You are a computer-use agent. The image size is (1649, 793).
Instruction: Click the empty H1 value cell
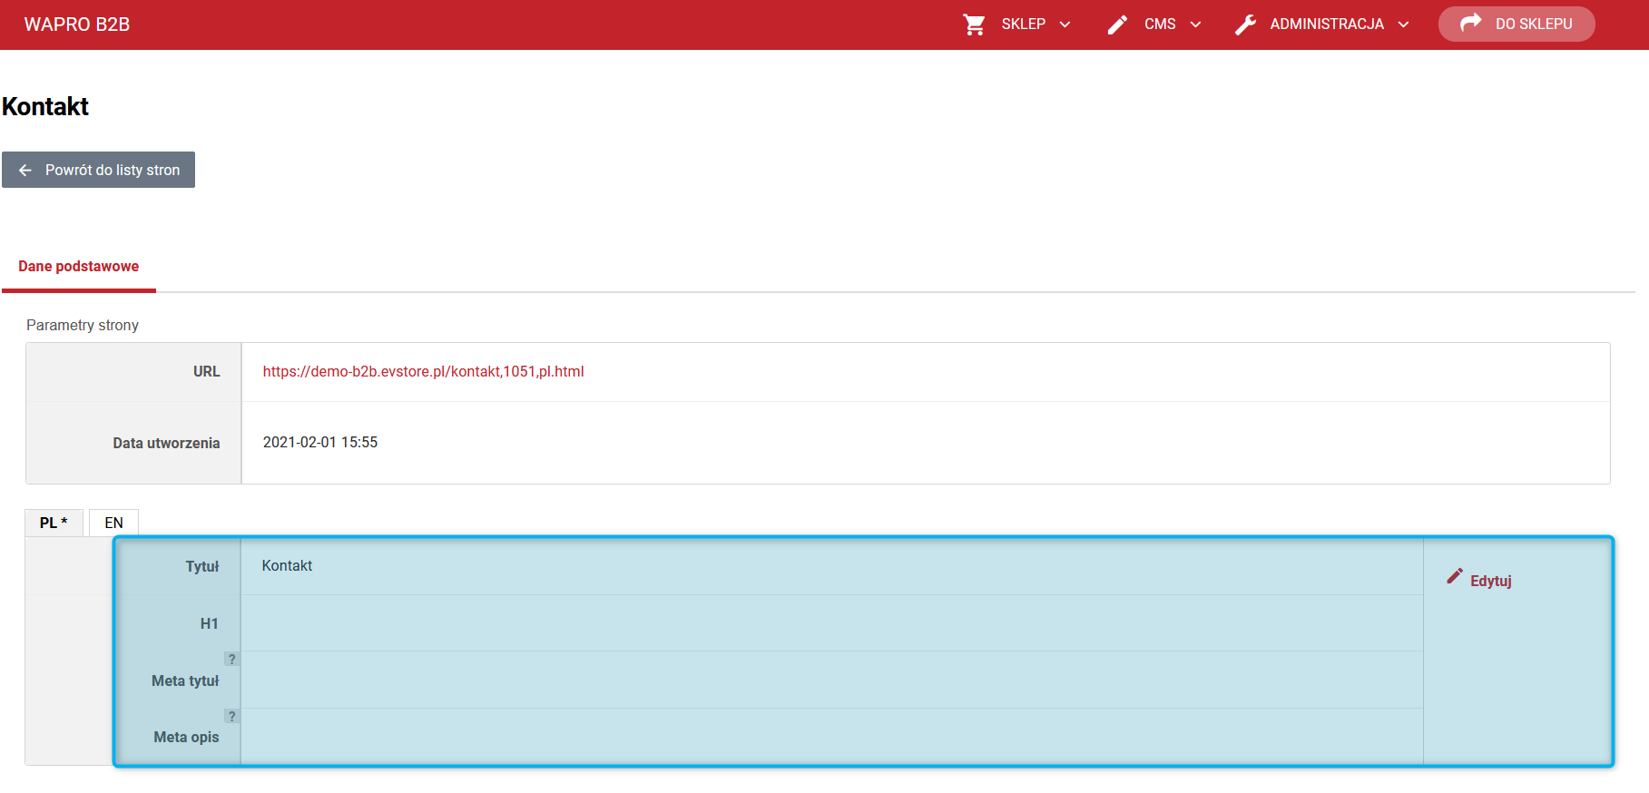[832, 623]
